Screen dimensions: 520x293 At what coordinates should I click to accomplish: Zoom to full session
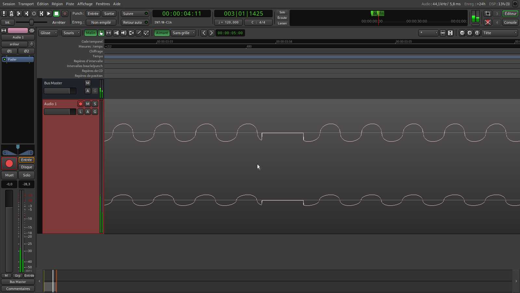[477, 33]
